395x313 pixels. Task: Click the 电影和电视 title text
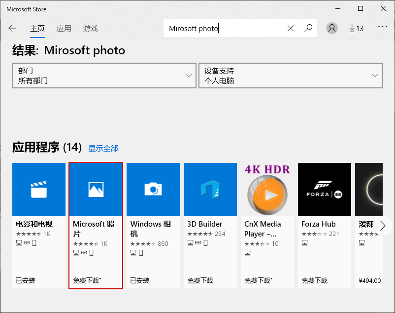tap(34, 224)
